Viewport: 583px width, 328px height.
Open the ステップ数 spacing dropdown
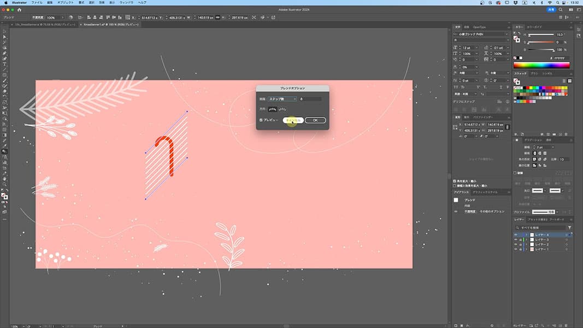(282, 99)
